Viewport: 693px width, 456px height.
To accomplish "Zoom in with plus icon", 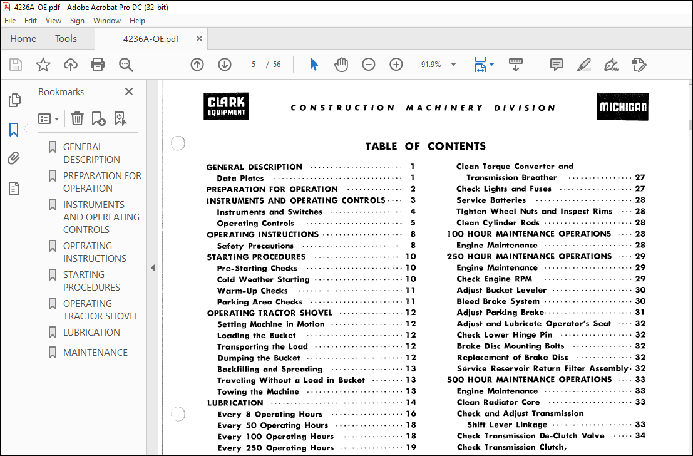I will [396, 65].
